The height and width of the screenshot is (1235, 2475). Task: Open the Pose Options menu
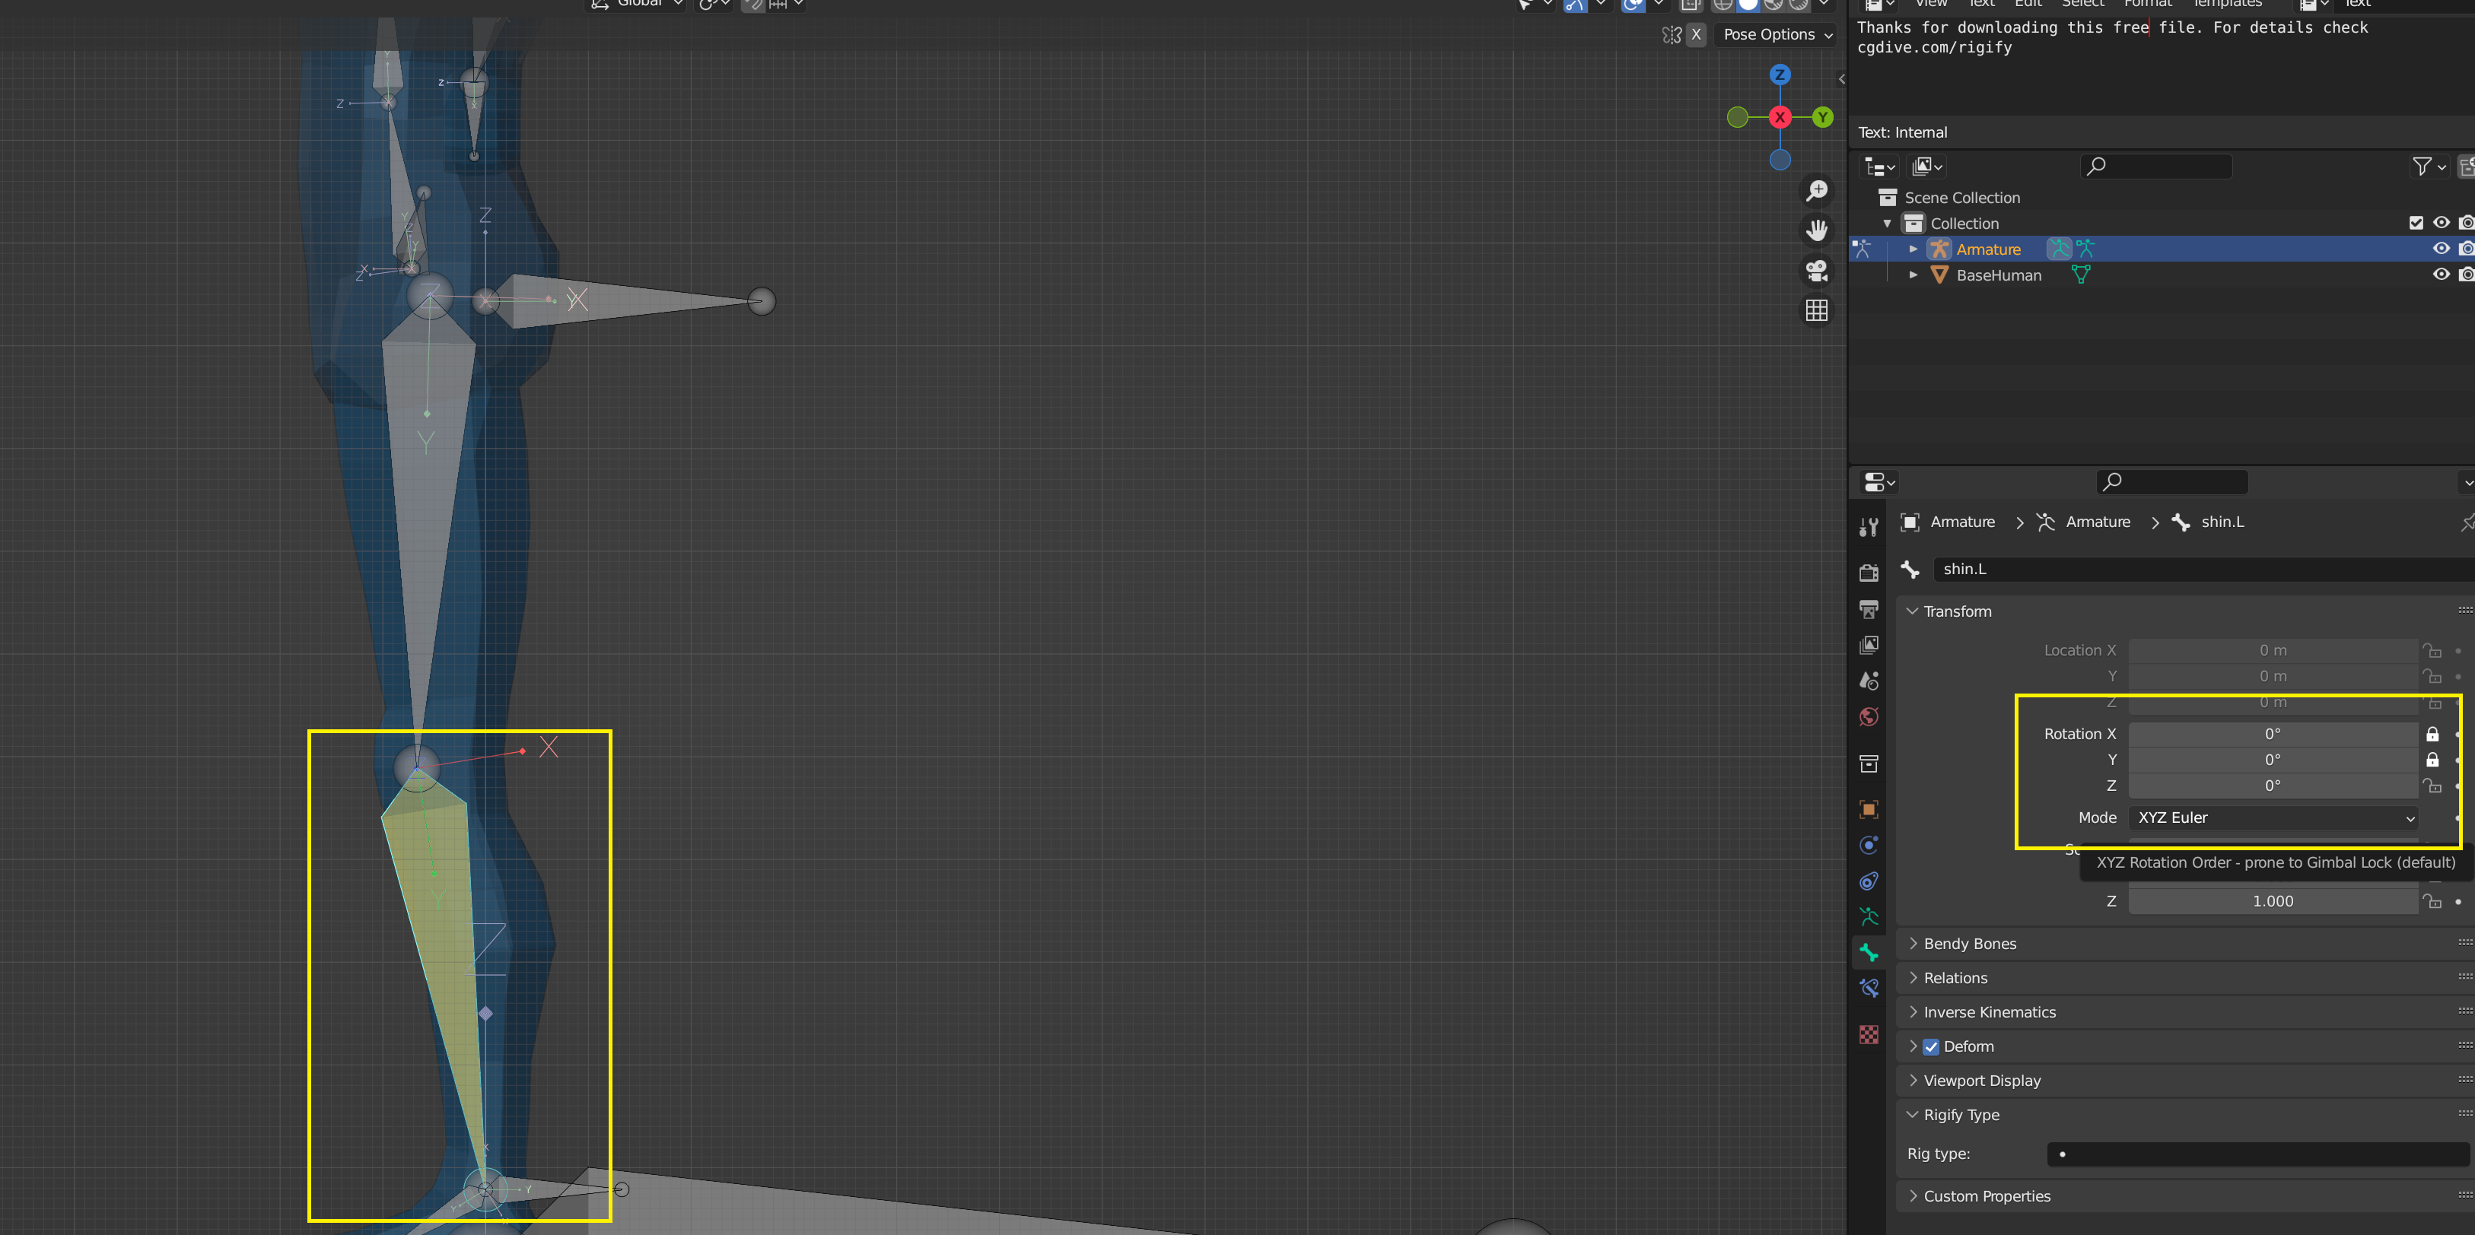1777,34
